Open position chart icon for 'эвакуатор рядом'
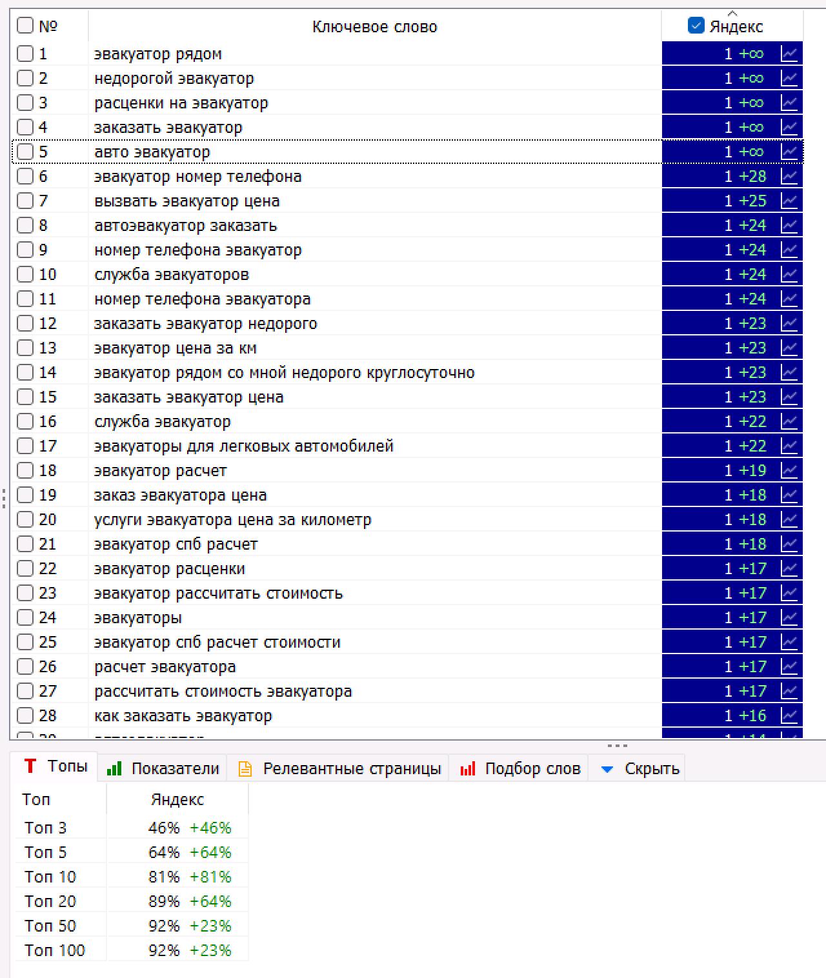Screen dimensions: 826x978 pos(789,54)
